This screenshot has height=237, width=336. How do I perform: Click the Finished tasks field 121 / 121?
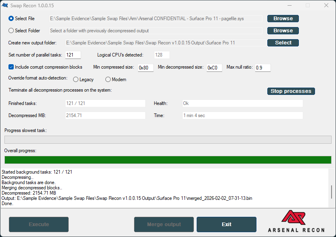pyautogui.click(x=105, y=103)
